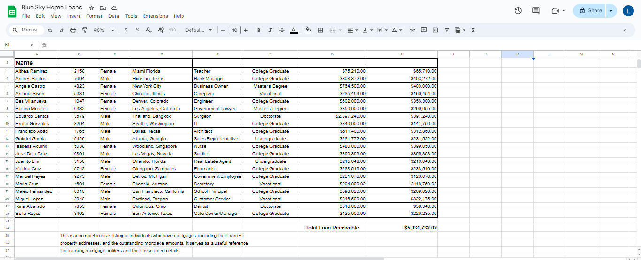The height and width of the screenshot is (260, 641).
Task: Select the Name header cell
Action: pos(37,63)
